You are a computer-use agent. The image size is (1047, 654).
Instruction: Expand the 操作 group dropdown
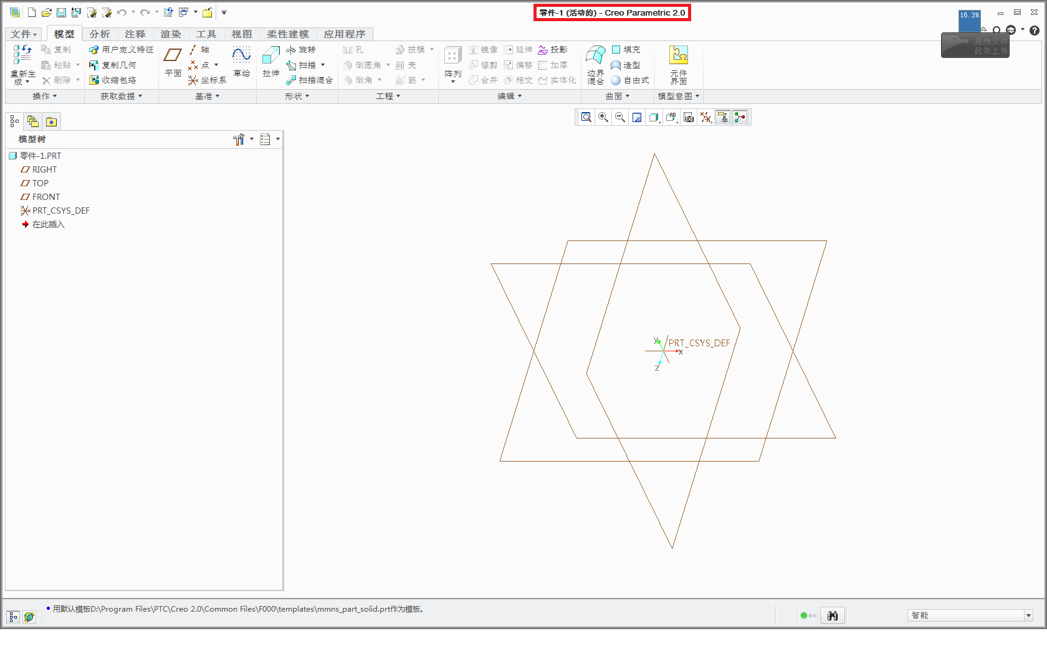click(45, 97)
